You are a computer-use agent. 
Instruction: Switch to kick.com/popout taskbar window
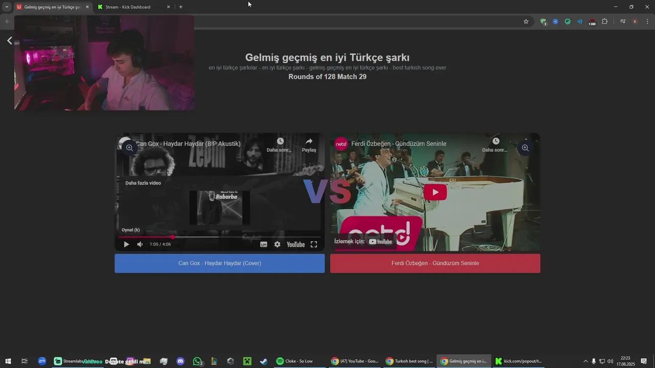[x=519, y=361]
